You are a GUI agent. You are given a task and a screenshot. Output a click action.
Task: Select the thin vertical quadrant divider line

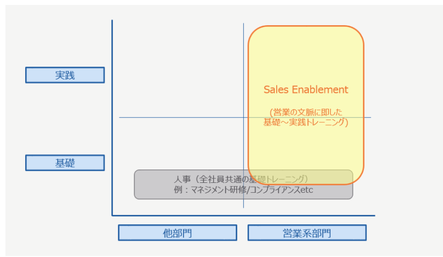pyautogui.click(x=243, y=69)
